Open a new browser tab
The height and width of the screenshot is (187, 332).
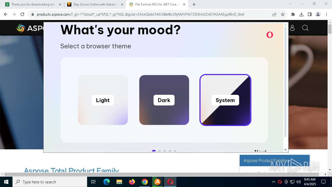194,4
